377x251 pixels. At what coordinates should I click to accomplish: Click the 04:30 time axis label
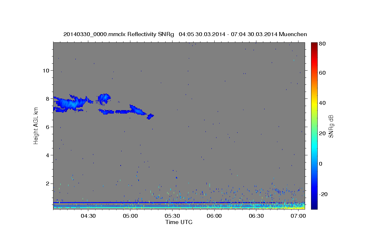coord(88,216)
